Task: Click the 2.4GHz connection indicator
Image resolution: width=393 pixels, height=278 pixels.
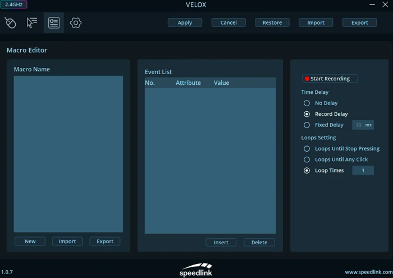Action: click(14, 4)
